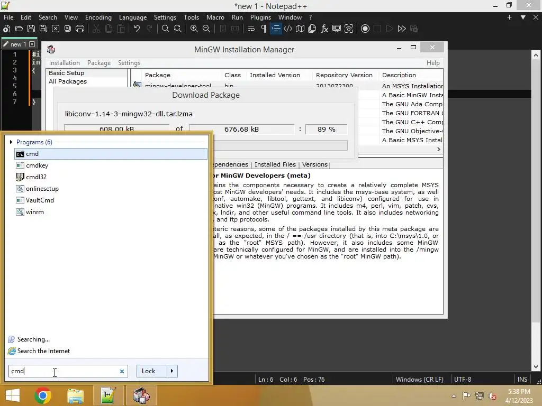Switch to the Versions tab
Viewport: 542px width, 406px height.
[x=314, y=165]
